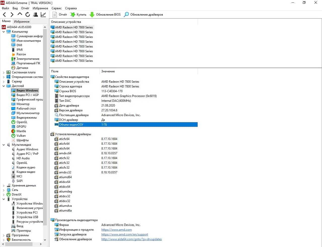Open the https://www.amd.com link

coord(116,230)
